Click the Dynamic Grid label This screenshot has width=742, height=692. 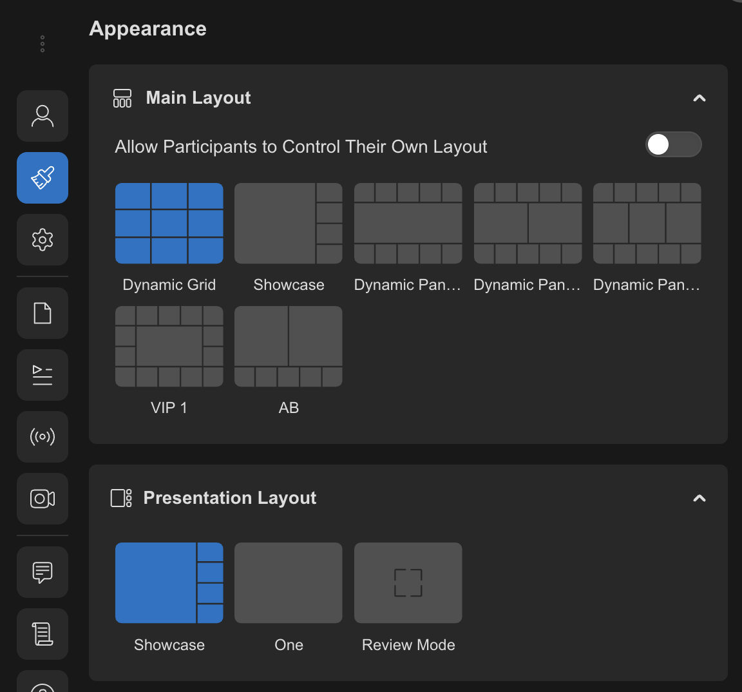[x=169, y=285]
